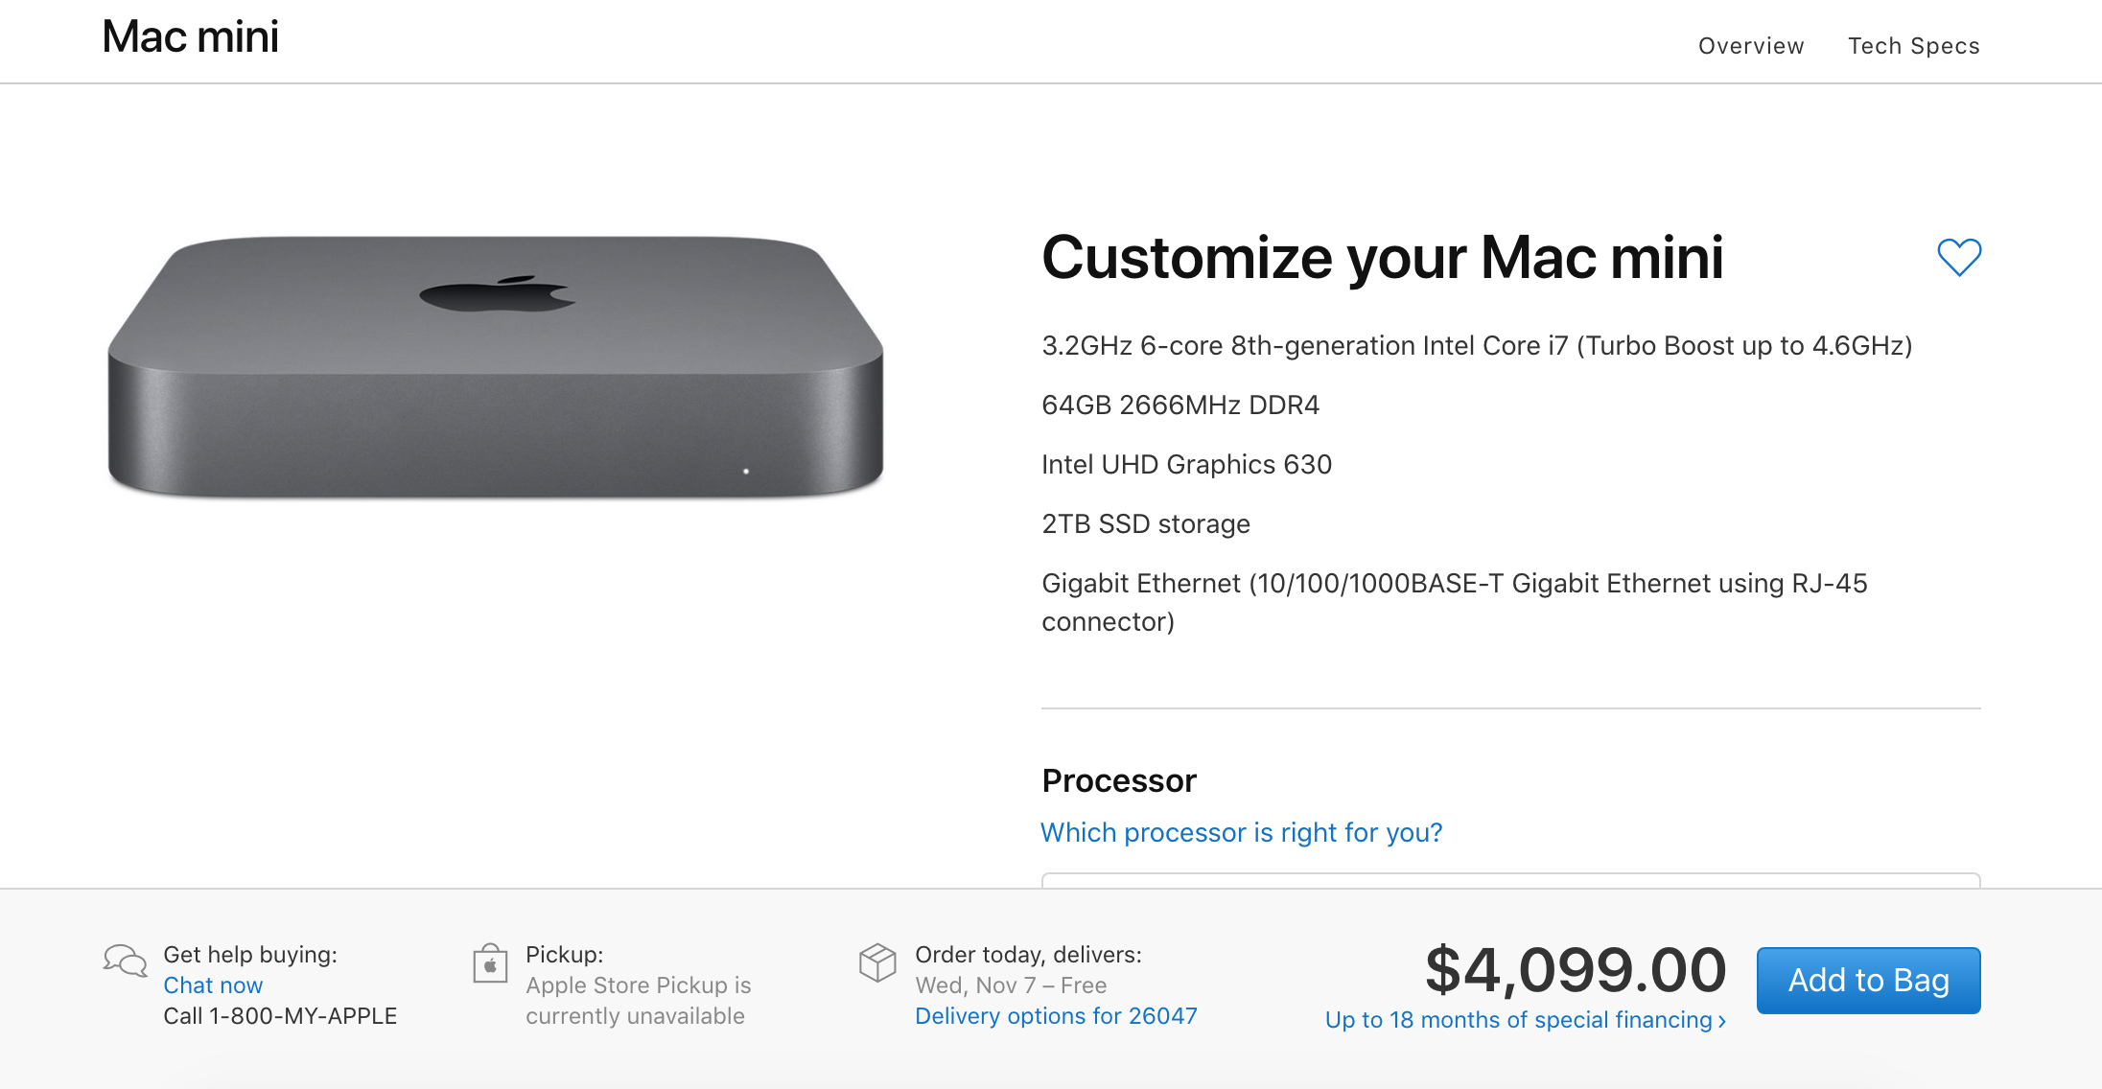Click the Mac mini page title
The width and height of the screenshot is (2102, 1089).
click(x=190, y=37)
